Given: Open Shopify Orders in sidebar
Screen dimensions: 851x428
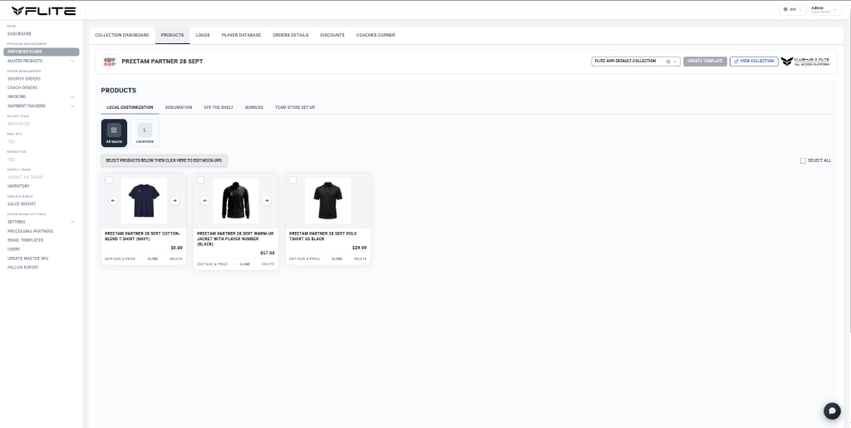Looking at the screenshot, I should point(24,79).
